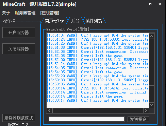Image resolution: width=166 pixels, height=126 pixels.
Task: Select the 15:52:05 INFO lost connection line
Action: [x=98, y=51]
